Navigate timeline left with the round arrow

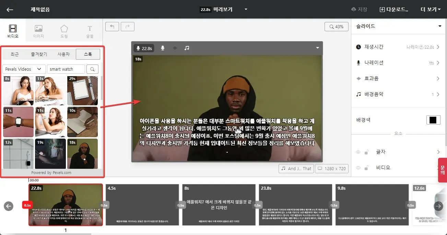click(x=9, y=206)
